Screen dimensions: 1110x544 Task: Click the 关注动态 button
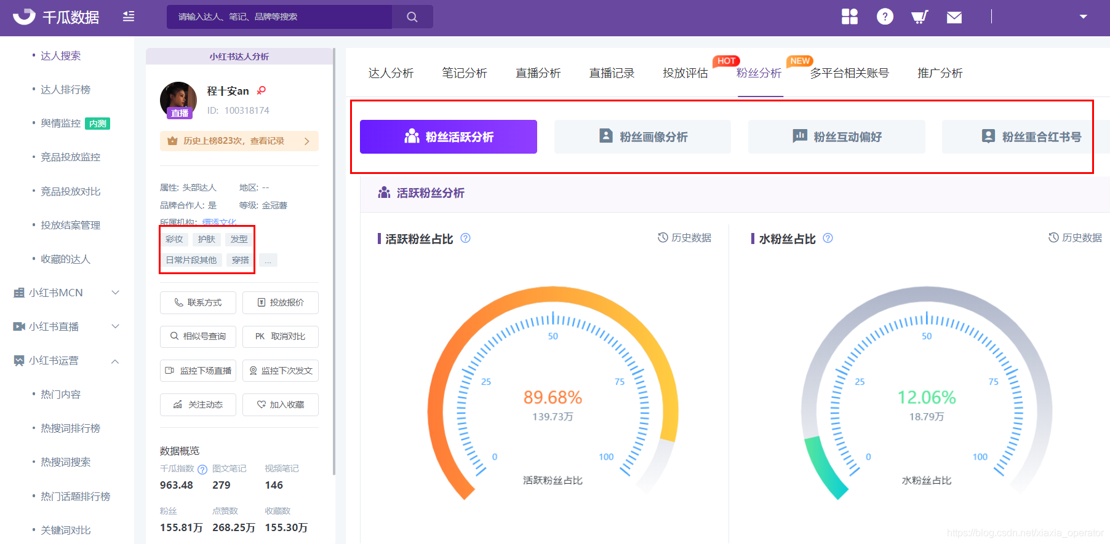pos(198,404)
